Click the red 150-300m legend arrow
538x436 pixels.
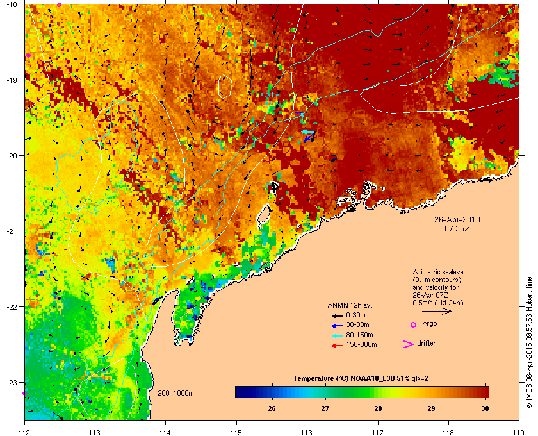pyautogui.click(x=337, y=346)
